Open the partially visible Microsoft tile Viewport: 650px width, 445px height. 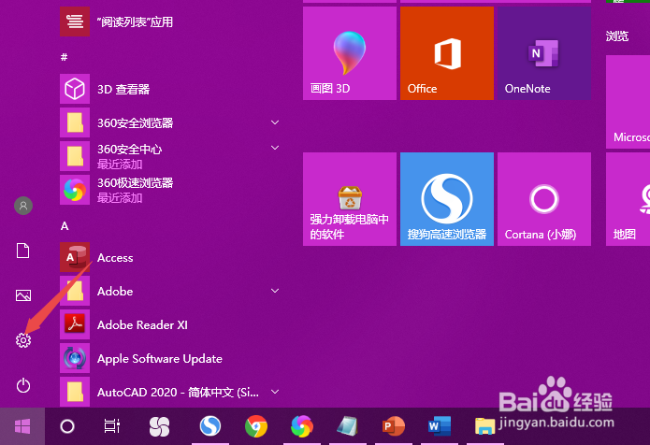628,102
